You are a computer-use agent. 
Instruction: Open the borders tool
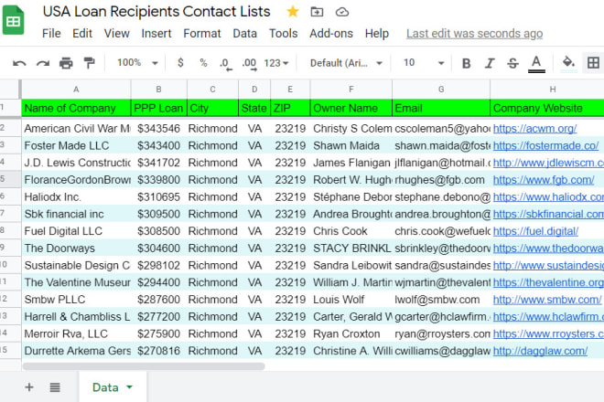click(x=593, y=63)
